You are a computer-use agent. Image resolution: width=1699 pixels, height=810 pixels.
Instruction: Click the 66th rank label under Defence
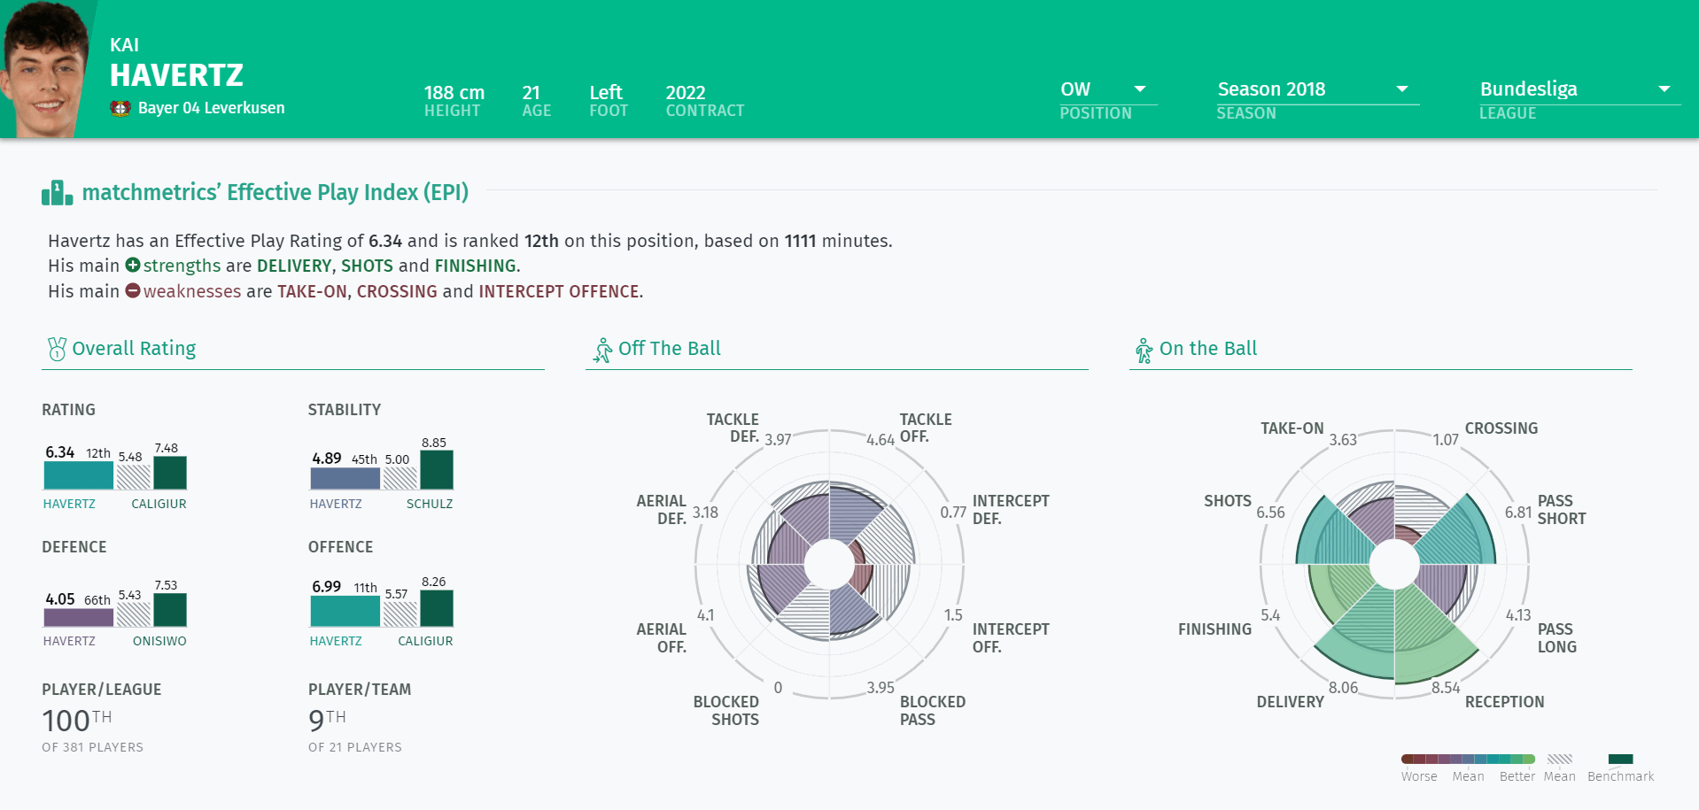[97, 600]
